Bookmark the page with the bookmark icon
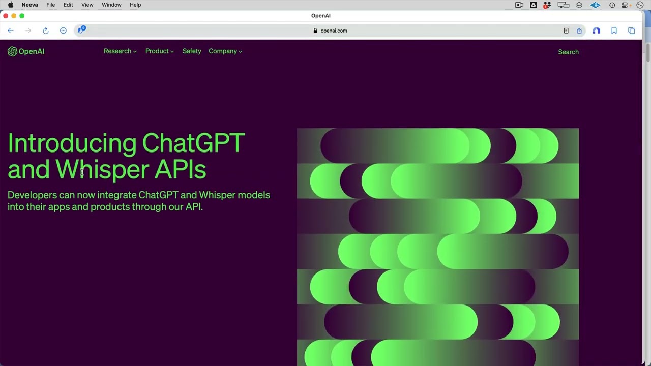This screenshot has height=366, width=651. pyautogui.click(x=614, y=30)
